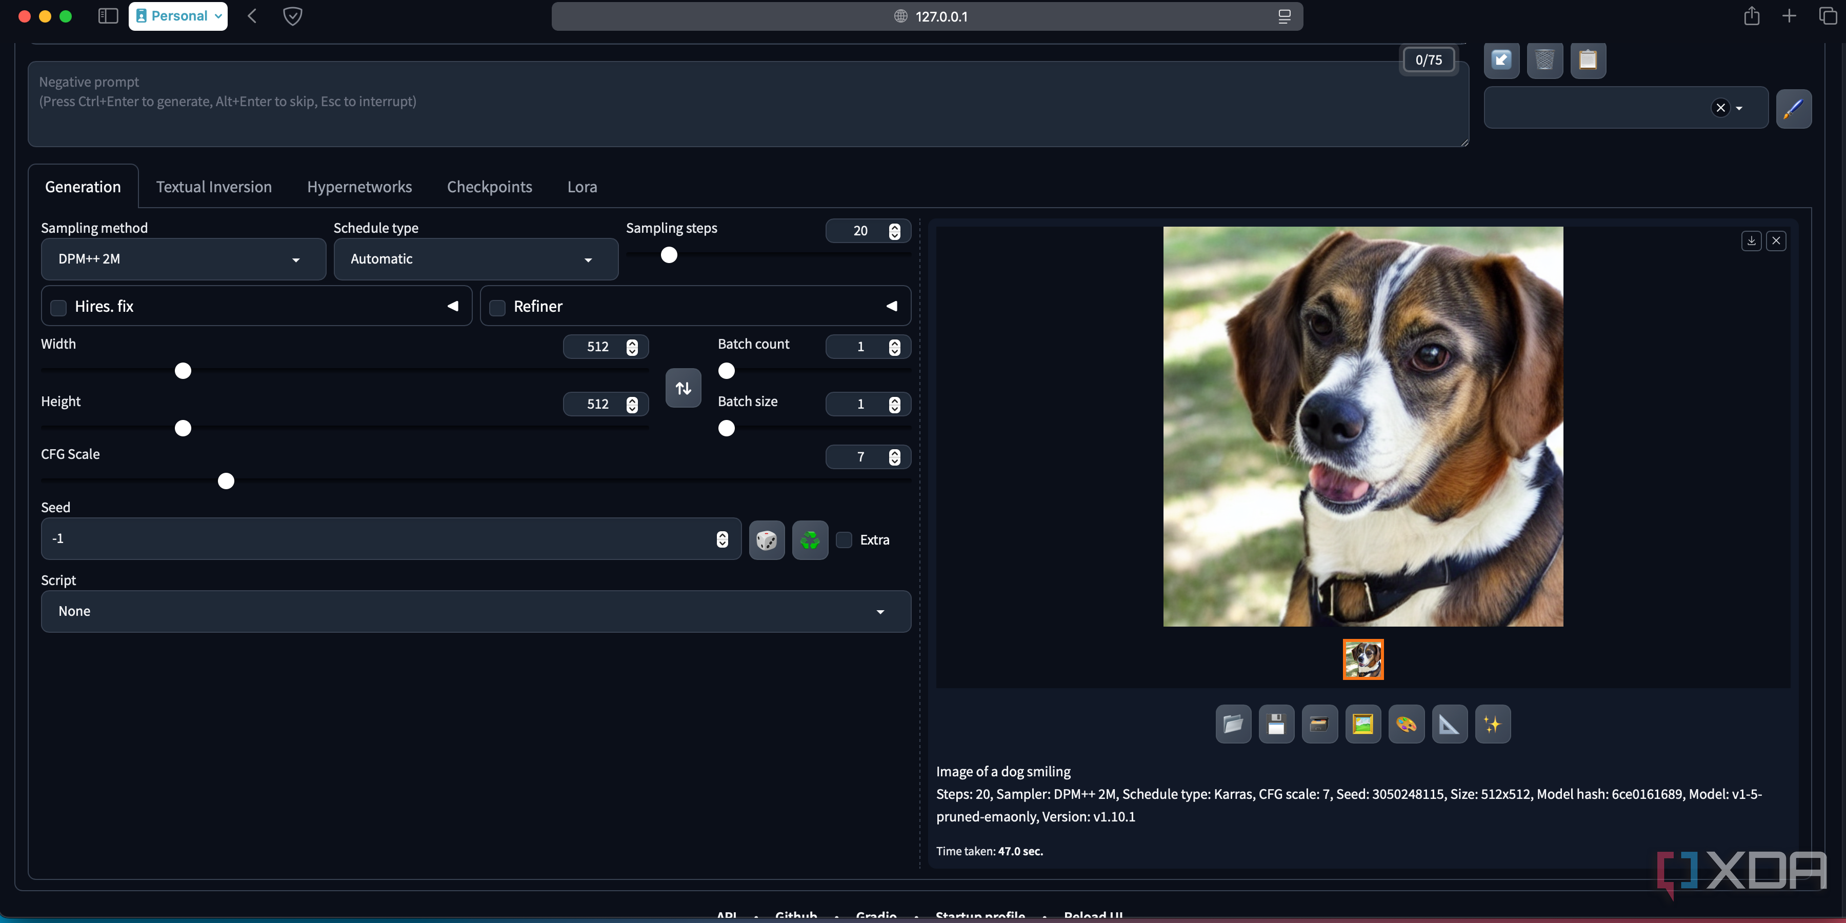Open the images output folder icon
The height and width of the screenshot is (923, 1846).
(x=1233, y=724)
